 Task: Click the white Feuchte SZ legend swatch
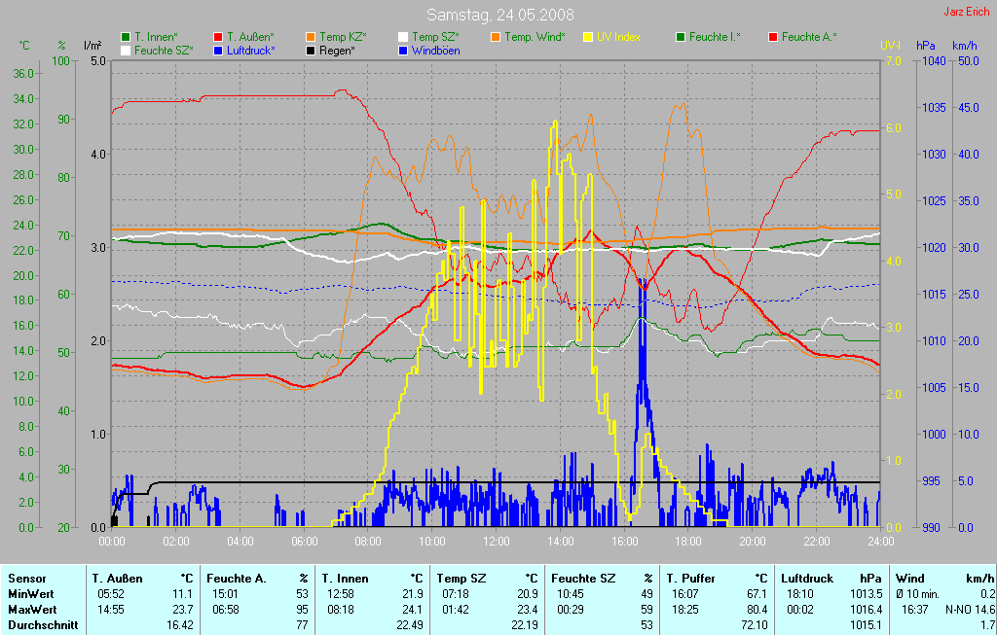(x=126, y=51)
